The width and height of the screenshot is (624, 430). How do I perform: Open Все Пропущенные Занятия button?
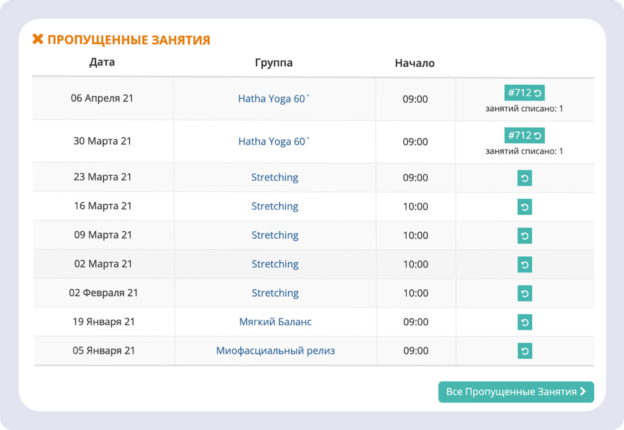[515, 392]
